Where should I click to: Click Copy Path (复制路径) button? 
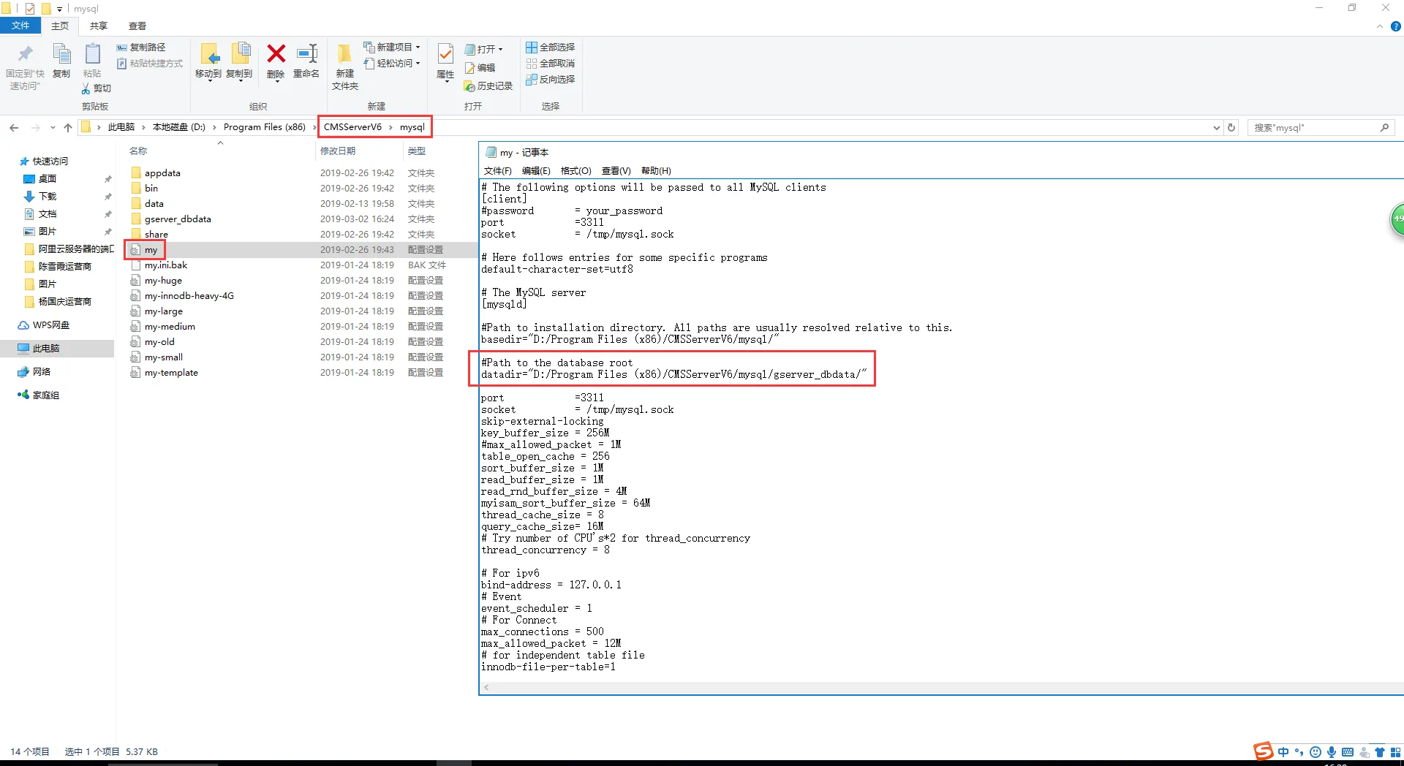click(x=141, y=48)
